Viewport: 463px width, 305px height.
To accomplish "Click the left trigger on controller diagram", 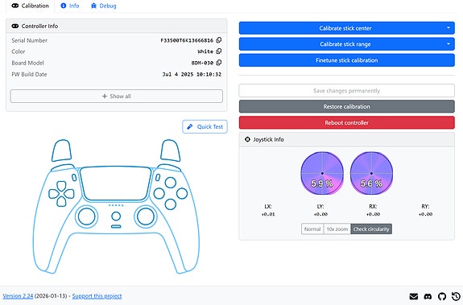I will click(62, 150).
